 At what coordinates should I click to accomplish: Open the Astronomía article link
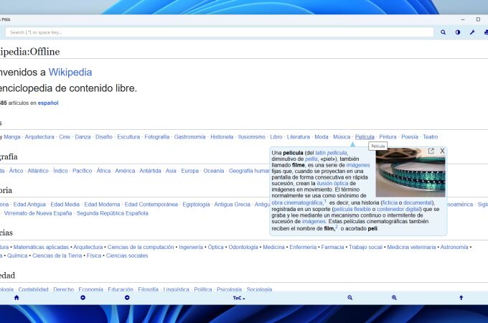point(454,247)
